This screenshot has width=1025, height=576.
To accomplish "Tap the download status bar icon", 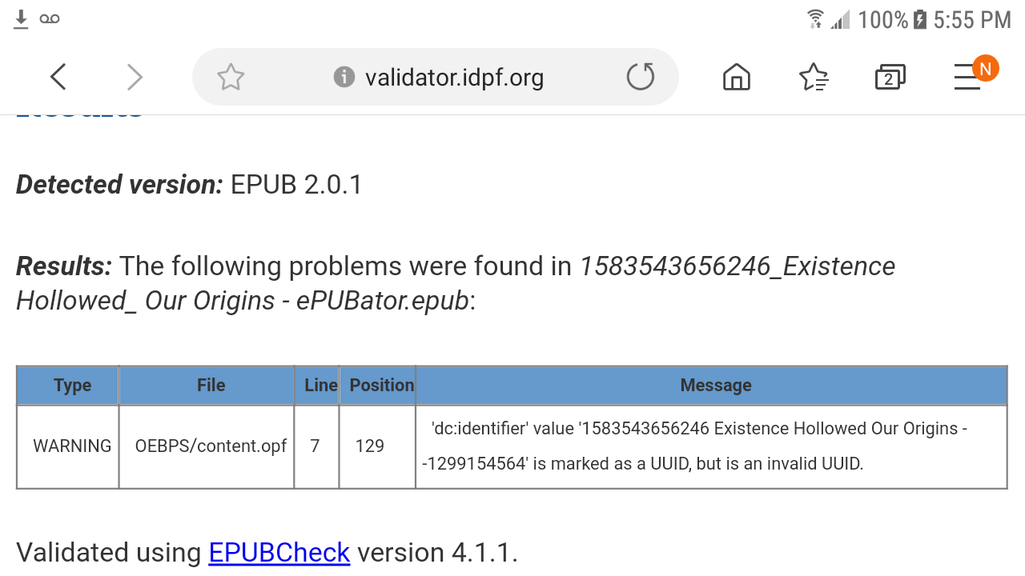I will 22,19.
